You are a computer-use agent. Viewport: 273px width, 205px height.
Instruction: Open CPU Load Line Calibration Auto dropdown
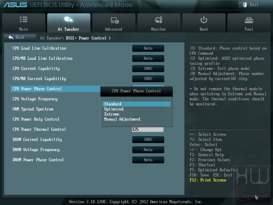click(148, 48)
